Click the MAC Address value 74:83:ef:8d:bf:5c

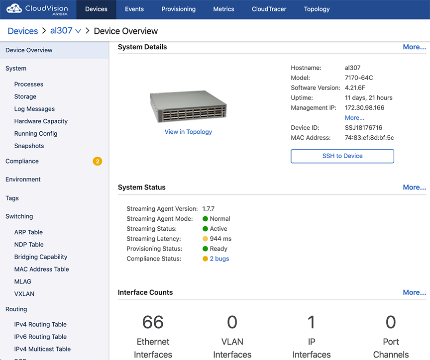(x=369, y=138)
